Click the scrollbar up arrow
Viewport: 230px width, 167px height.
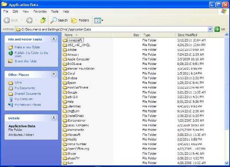(227, 35)
